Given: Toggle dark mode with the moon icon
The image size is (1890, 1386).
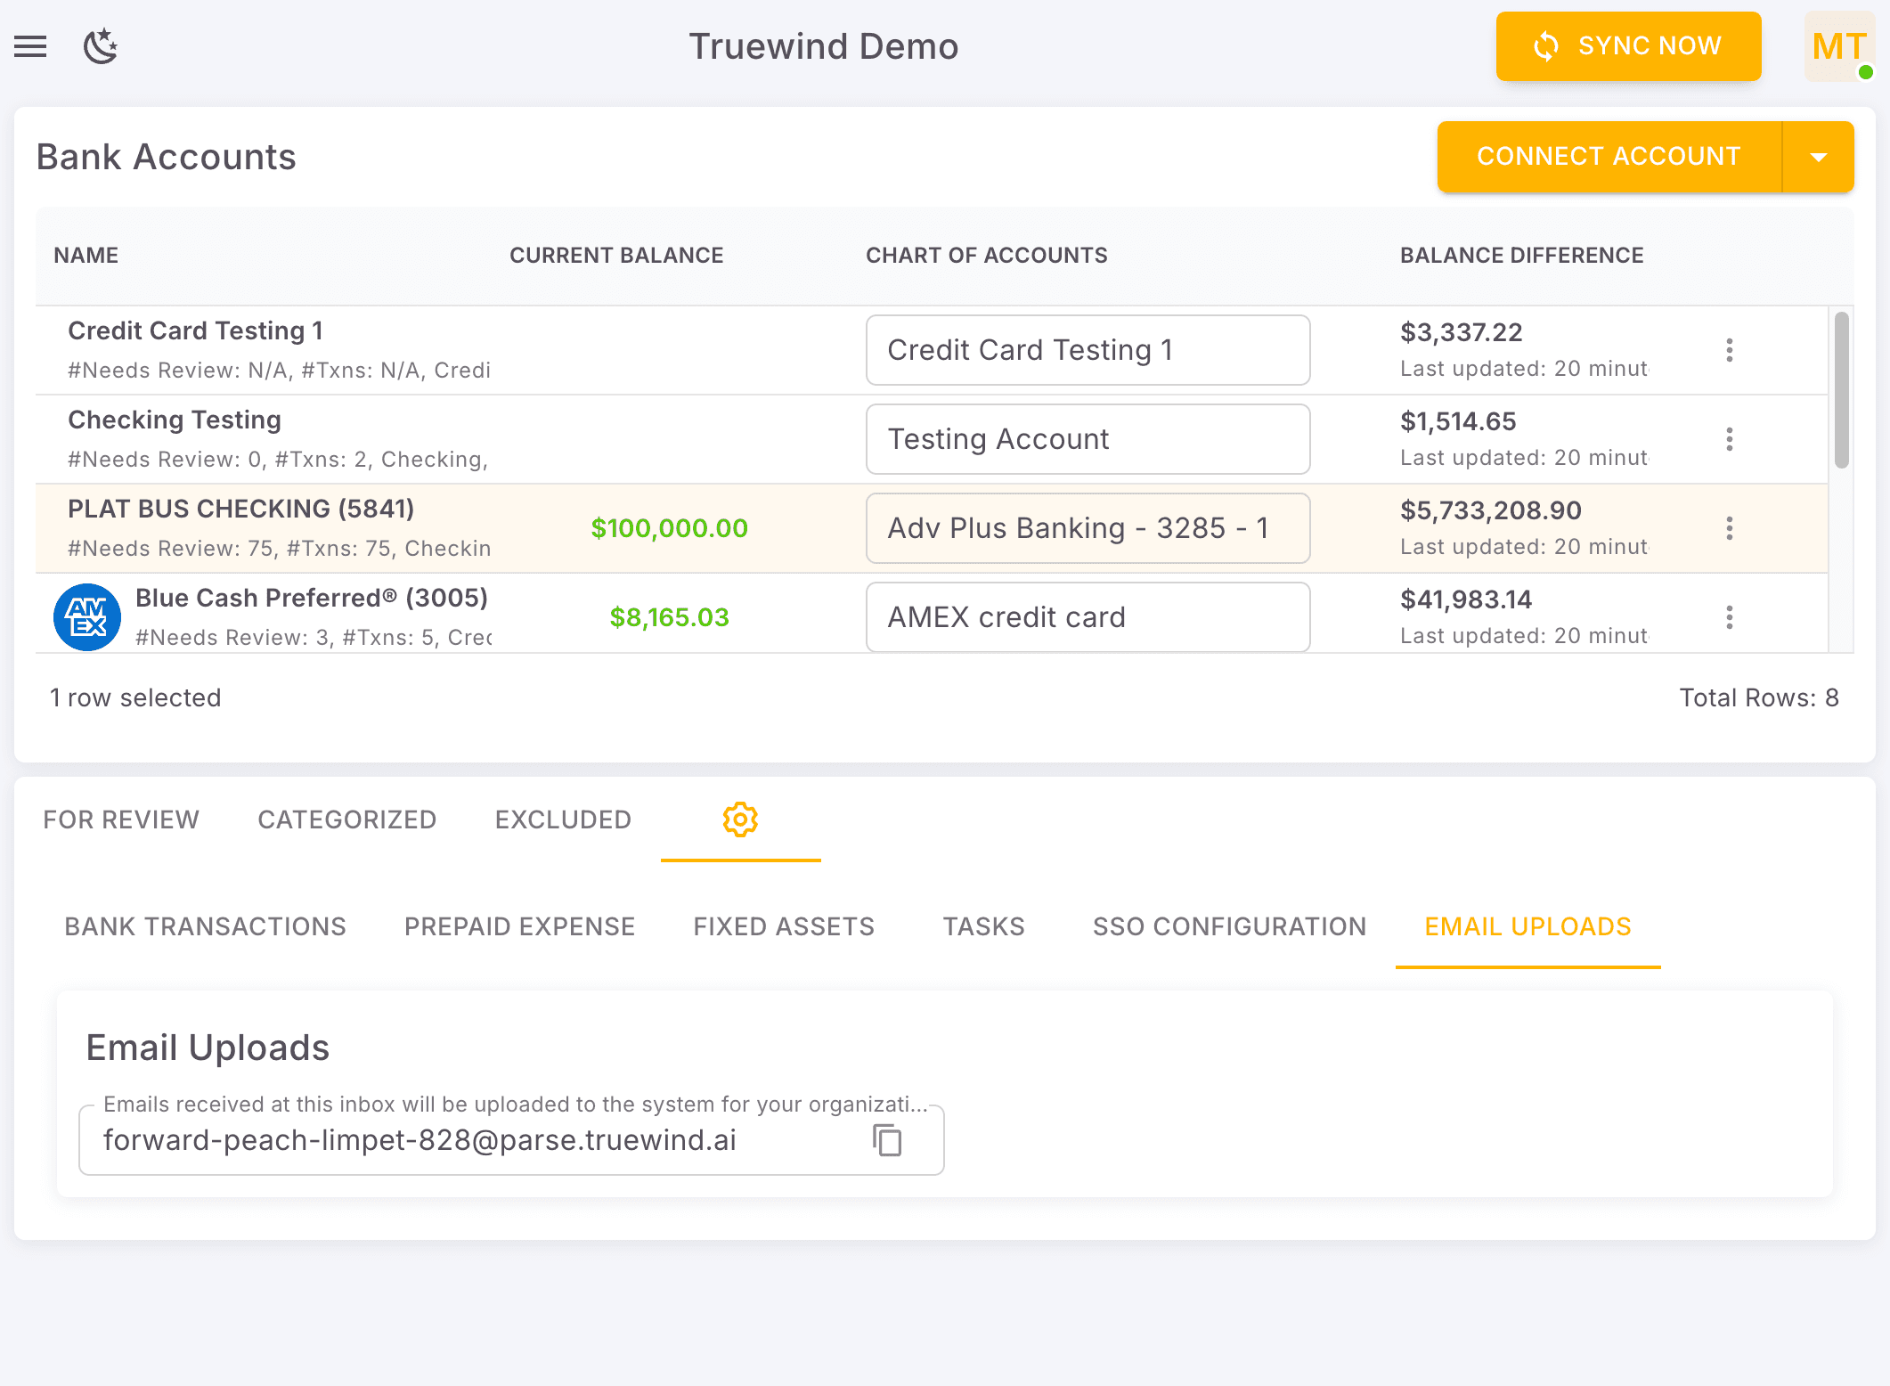Looking at the screenshot, I should (x=100, y=46).
